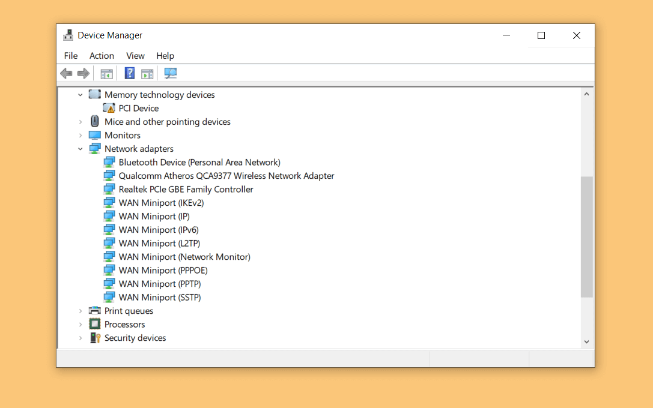The width and height of the screenshot is (653, 408).
Task: Click the Bluetooth Device network adapter icon
Action: (109, 162)
